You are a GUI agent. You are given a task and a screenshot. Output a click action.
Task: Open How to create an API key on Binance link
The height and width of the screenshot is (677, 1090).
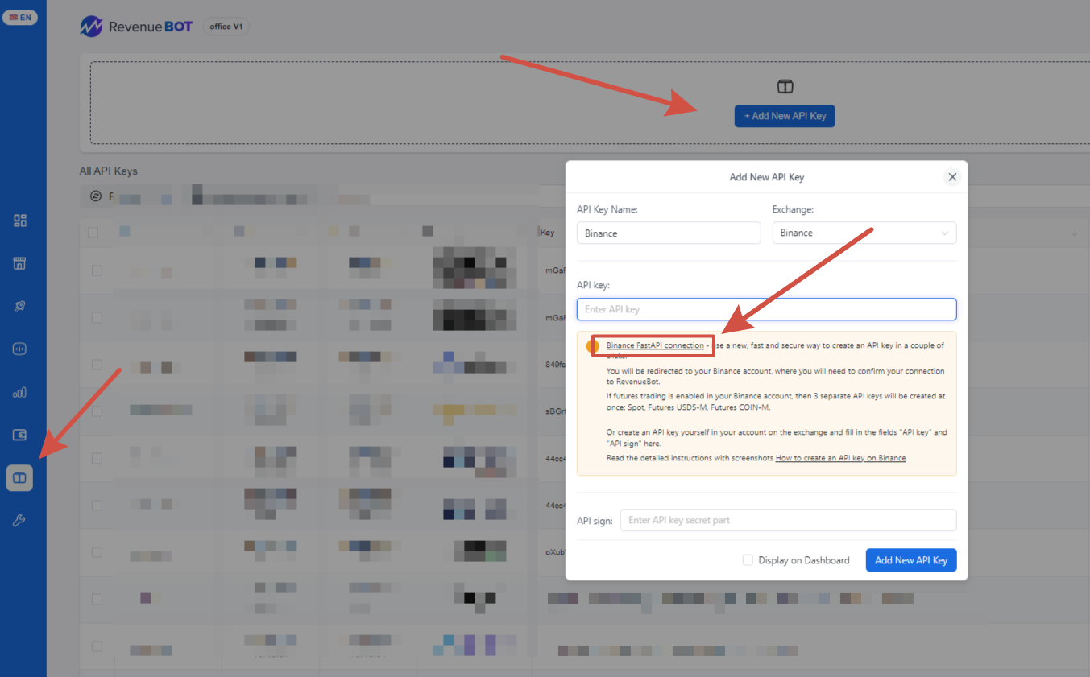(840, 458)
